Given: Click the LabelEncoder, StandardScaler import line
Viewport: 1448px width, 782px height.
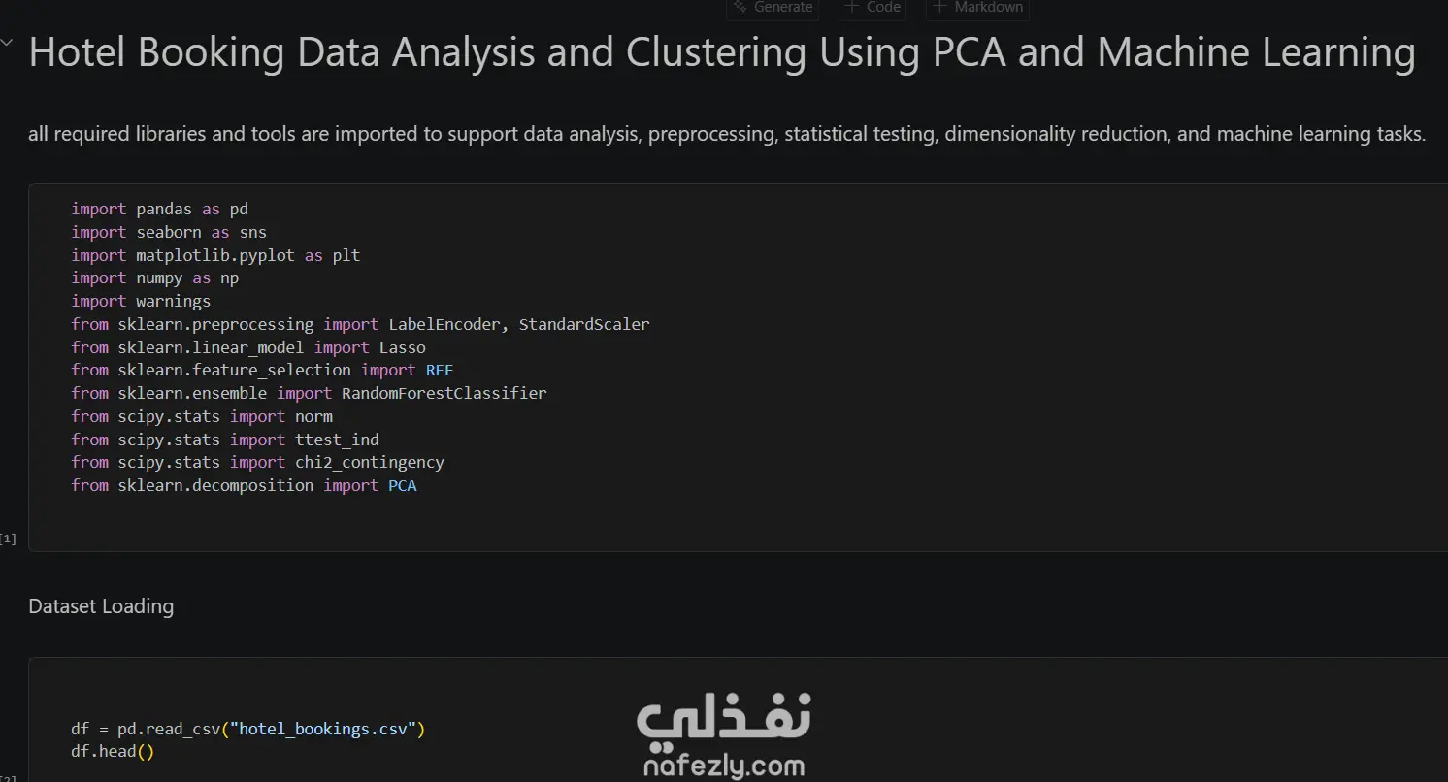Looking at the screenshot, I should click(360, 324).
